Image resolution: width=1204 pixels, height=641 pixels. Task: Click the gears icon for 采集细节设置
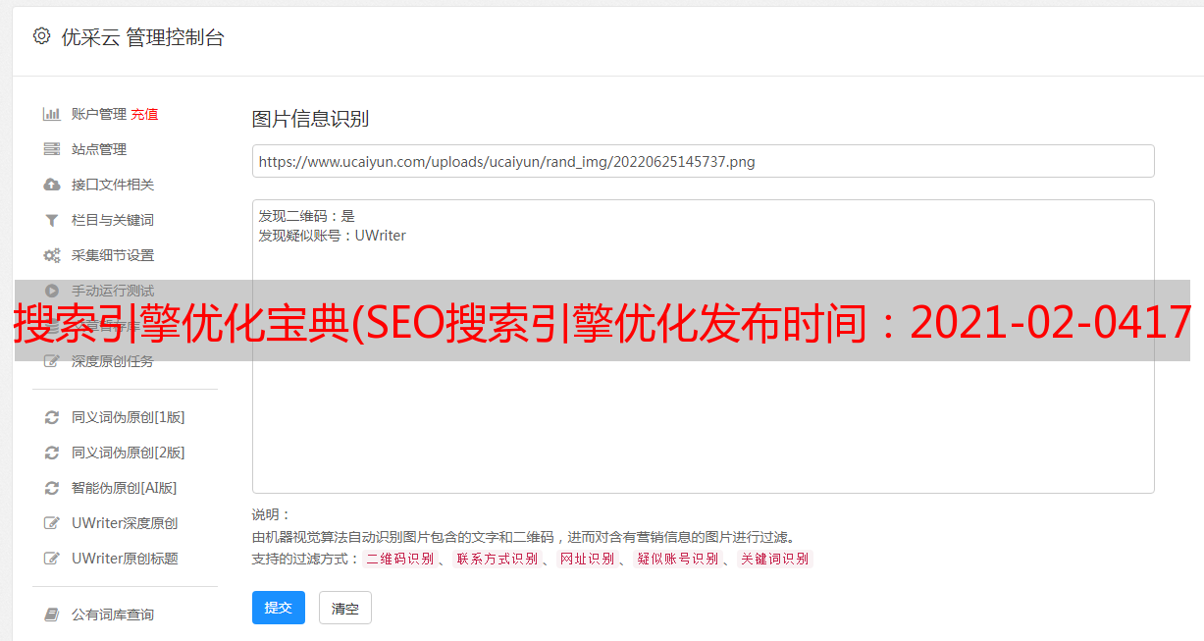[52, 255]
